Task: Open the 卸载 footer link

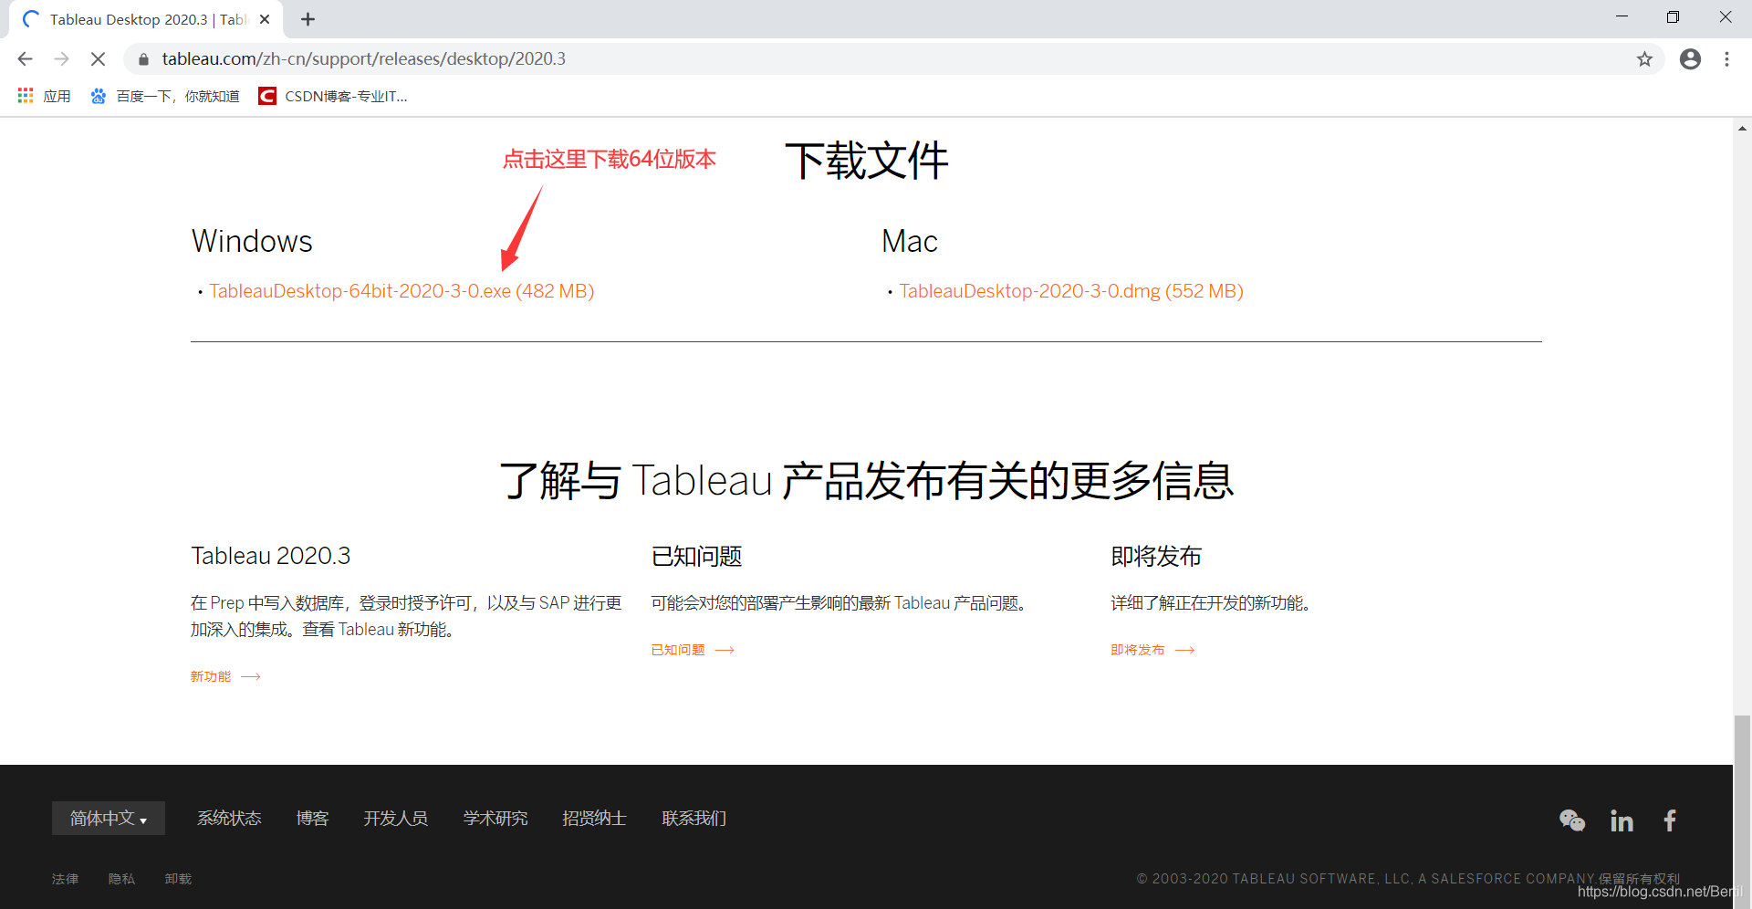Action: (x=178, y=879)
